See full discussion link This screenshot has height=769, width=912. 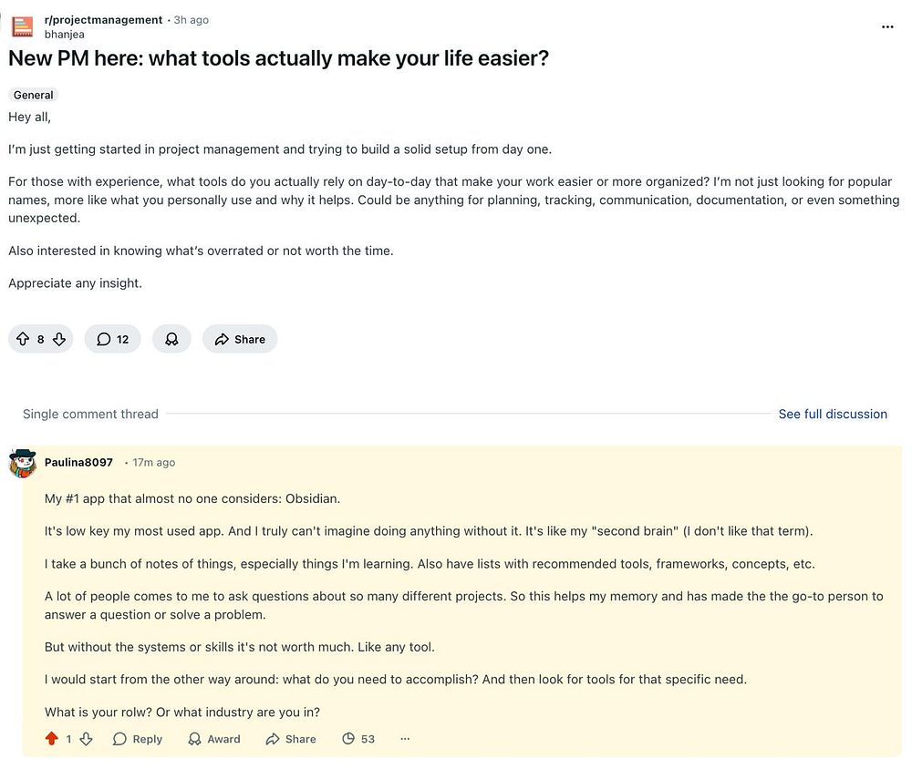[832, 414]
